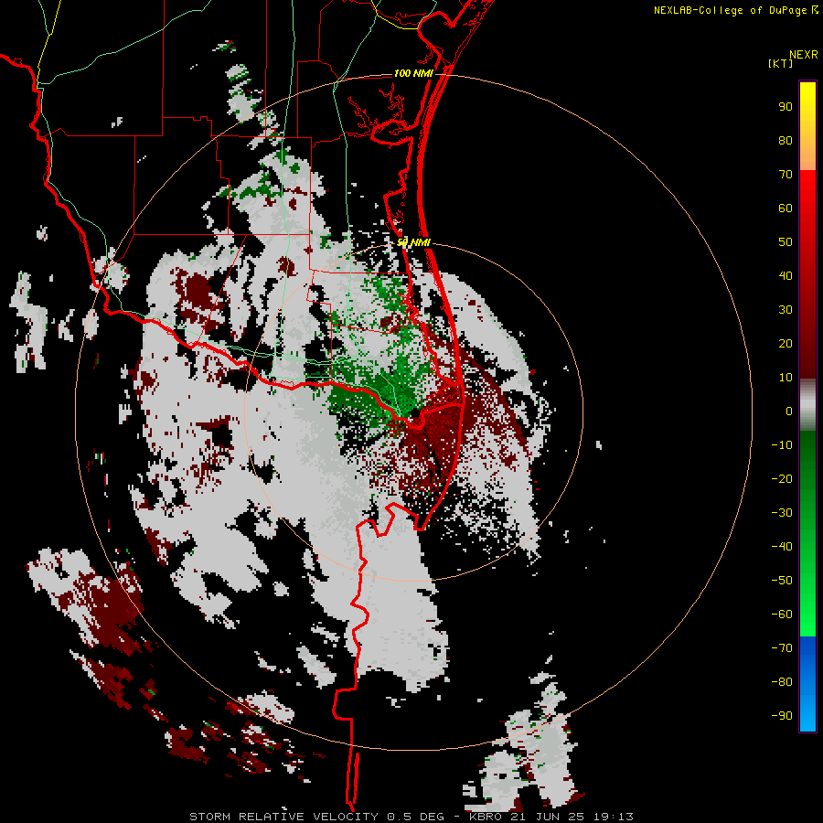This screenshot has width=823, height=823.
Task: Select the positive 40 knot scale label
Action: [x=786, y=275]
